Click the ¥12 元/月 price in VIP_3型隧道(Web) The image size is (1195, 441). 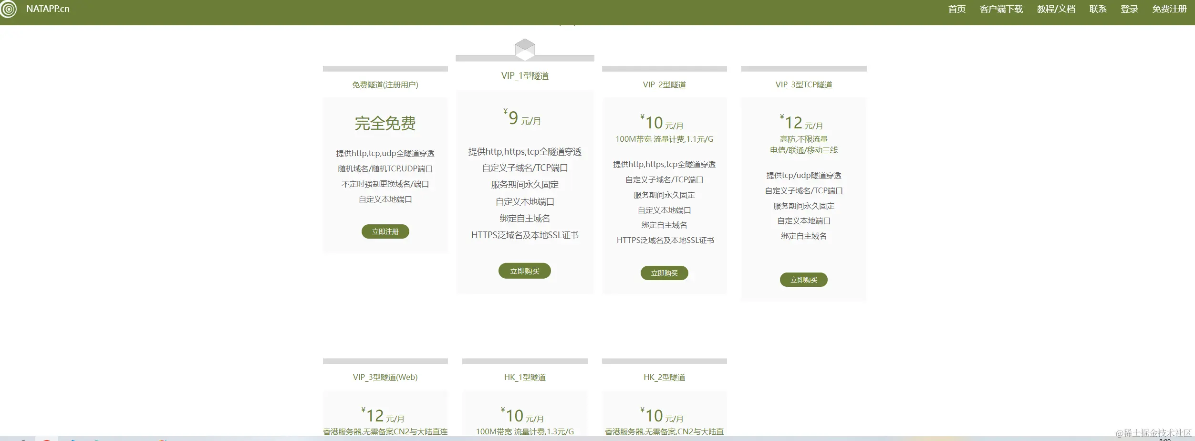point(383,415)
